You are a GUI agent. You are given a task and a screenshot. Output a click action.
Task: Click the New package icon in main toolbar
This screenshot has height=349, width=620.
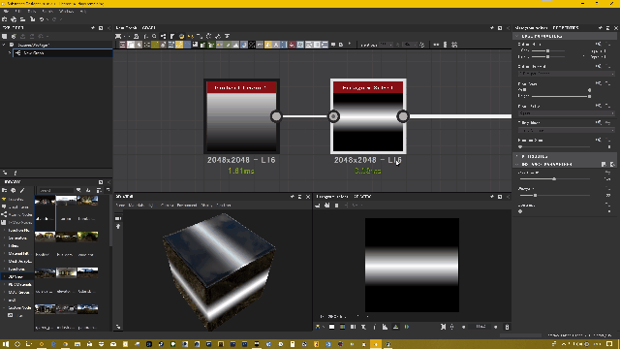click(4, 19)
